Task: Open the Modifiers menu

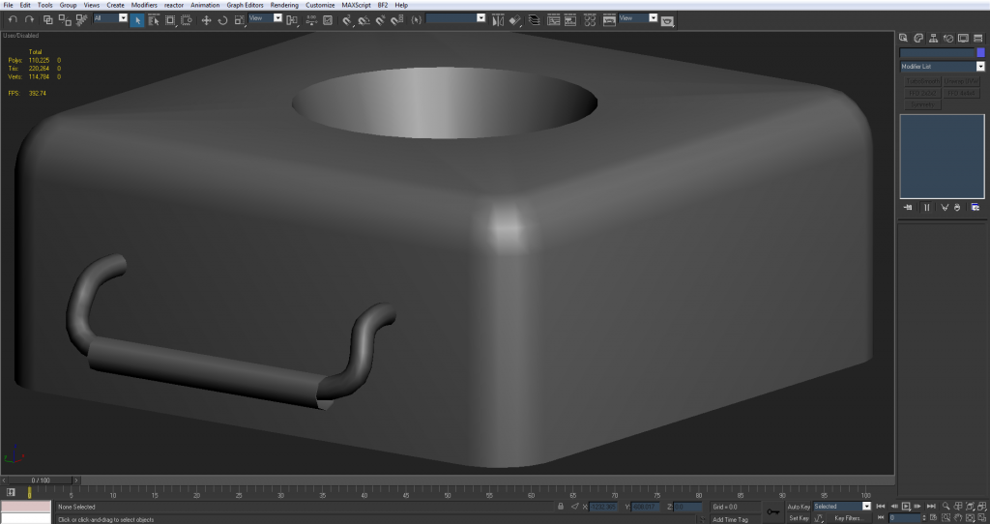Action: [x=144, y=5]
